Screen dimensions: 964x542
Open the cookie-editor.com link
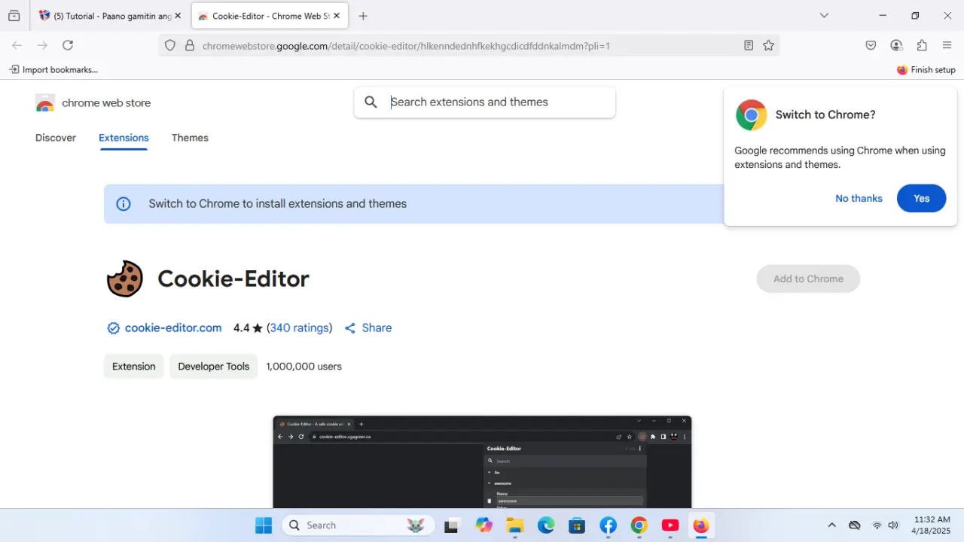[173, 328]
